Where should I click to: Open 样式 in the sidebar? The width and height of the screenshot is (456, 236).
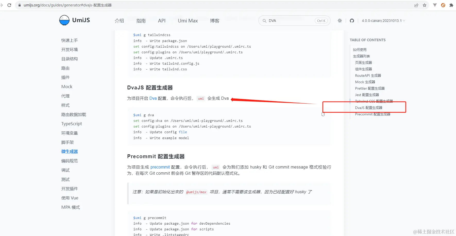(65, 105)
